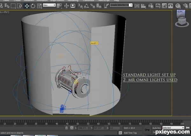
Task: Click the Grid = 10.0 status readout
Action: click(129, 128)
